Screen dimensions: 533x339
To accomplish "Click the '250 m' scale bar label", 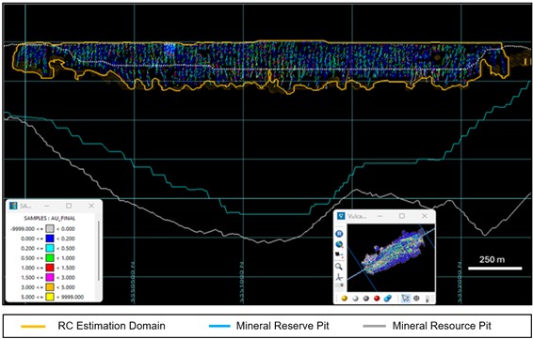I will pos(493,260).
